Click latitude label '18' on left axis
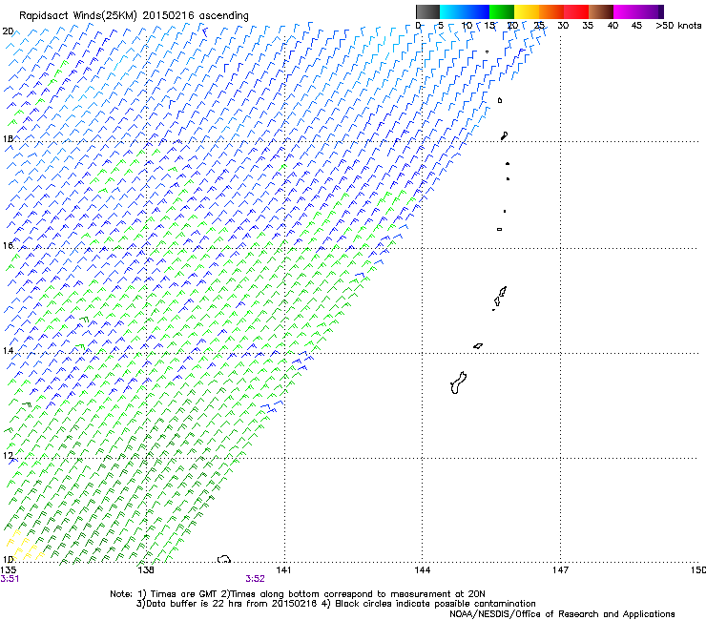Screen dimensions: 706x620 click(x=8, y=138)
